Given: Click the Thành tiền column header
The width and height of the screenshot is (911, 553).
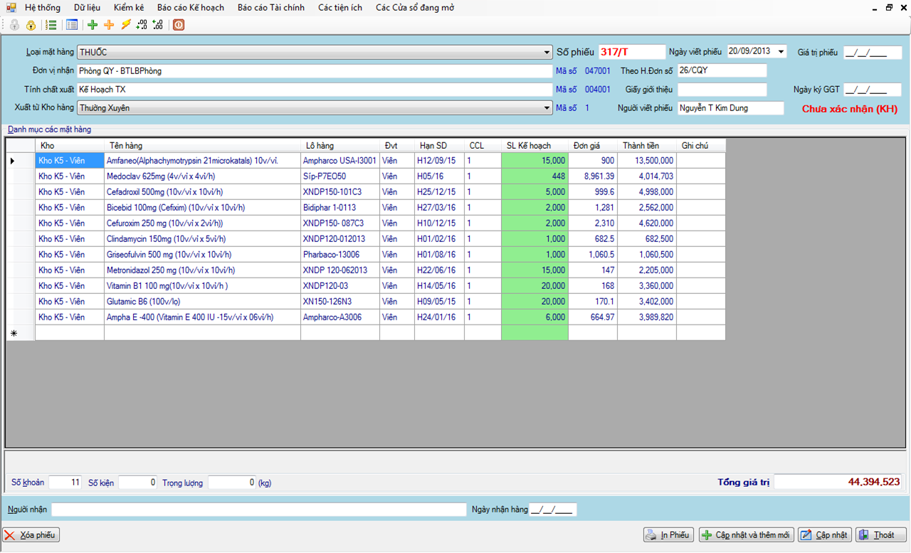Looking at the screenshot, I should tap(647, 145).
